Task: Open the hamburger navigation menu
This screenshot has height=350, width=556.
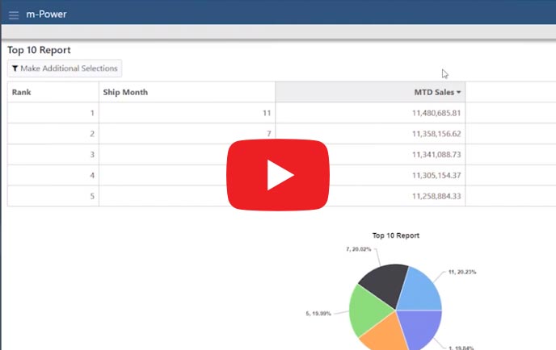Action: [x=13, y=15]
